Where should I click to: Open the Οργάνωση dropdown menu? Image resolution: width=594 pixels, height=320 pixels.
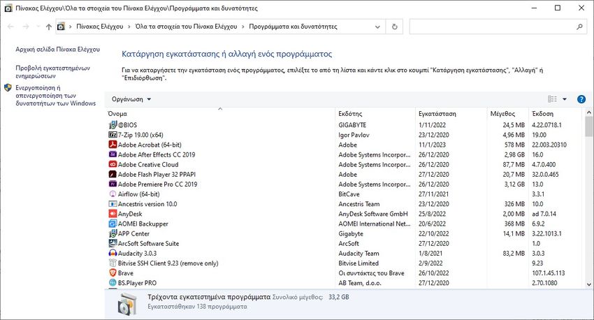click(131, 99)
